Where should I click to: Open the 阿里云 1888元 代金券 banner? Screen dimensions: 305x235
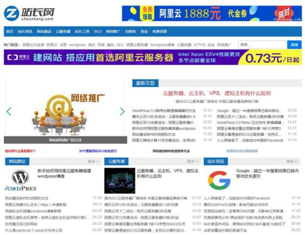point(212,14)
